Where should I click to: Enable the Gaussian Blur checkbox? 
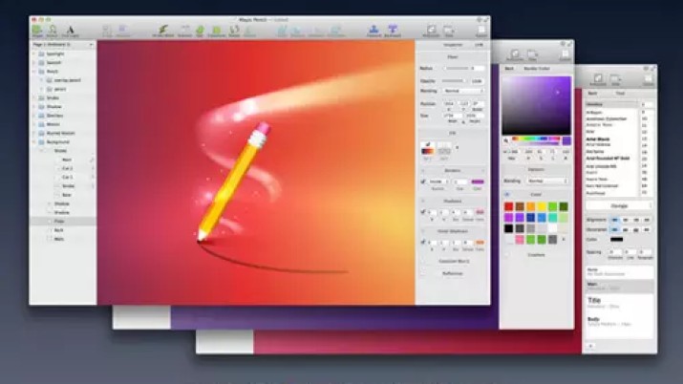point(423,261)
